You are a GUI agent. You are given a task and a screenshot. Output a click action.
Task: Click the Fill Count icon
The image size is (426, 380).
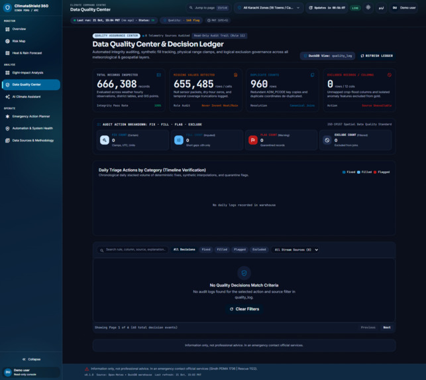tap(179, 140)
